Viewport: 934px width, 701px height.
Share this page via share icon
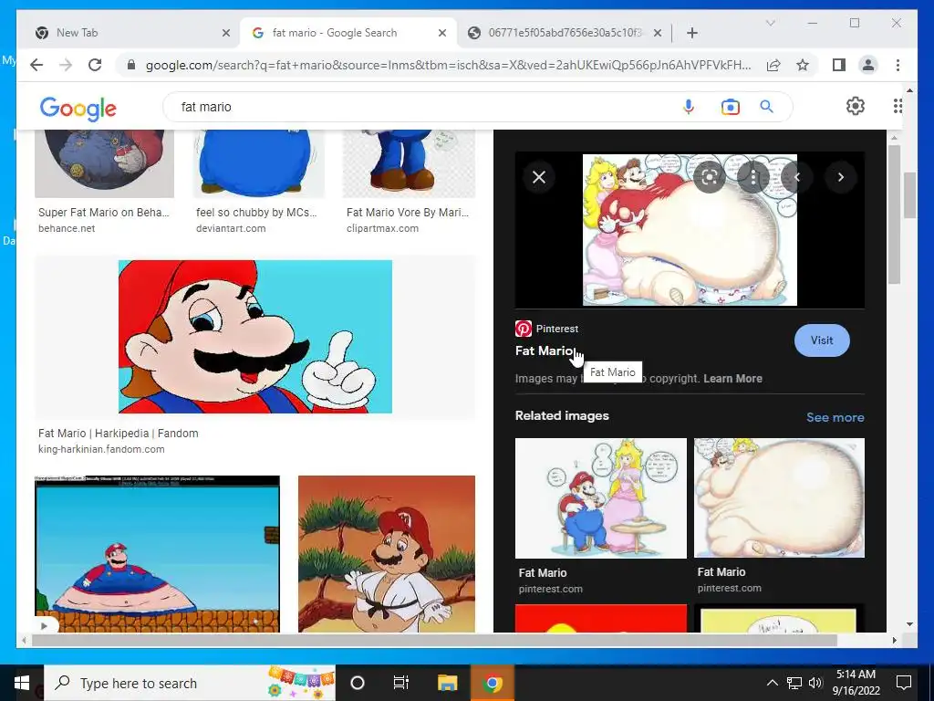coord(773,65)
